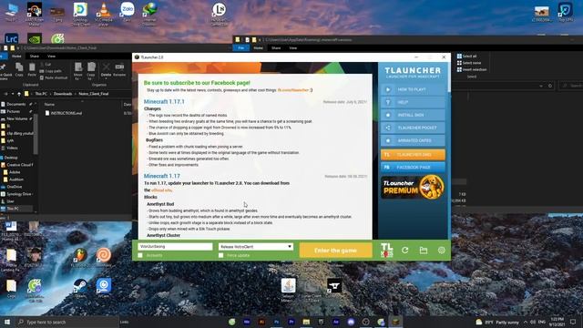Click Copy path in Explorer ribbon
The width and height of the screenshot is (583, 328).
[51, 71]
